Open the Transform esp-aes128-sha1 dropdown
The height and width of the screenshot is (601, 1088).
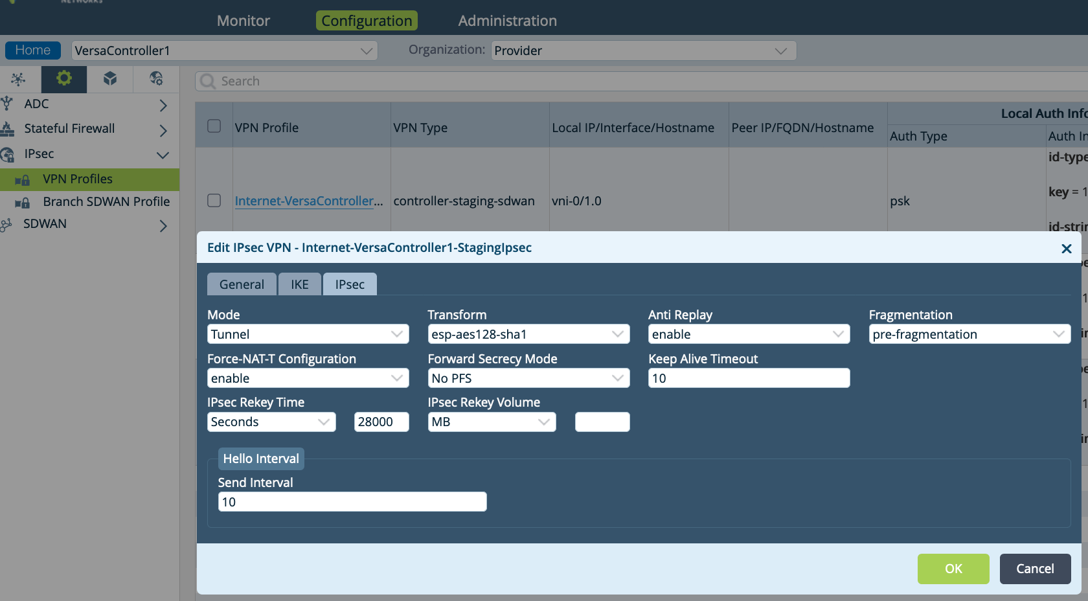click(x=528, y=334)
